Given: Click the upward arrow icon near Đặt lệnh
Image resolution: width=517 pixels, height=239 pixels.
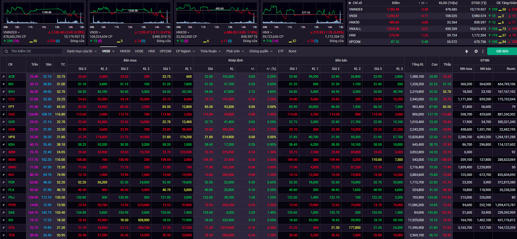Looking at the screenshot, I should pos(466,51).
